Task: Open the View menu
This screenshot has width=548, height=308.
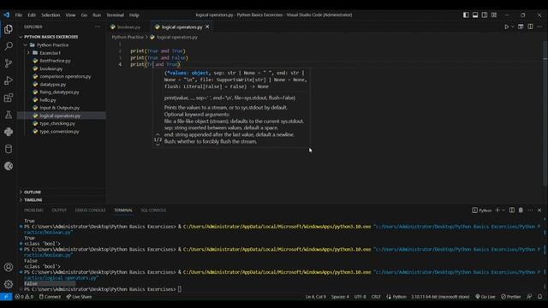Action: (70, 15)
